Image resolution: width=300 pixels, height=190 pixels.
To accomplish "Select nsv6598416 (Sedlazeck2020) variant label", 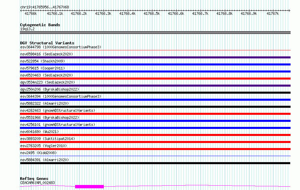I will coord(47,54).
